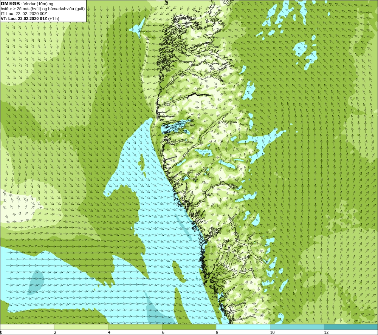
Task: Click the '2' scale label
Action: pyautogui.click(x=55, y=332)
